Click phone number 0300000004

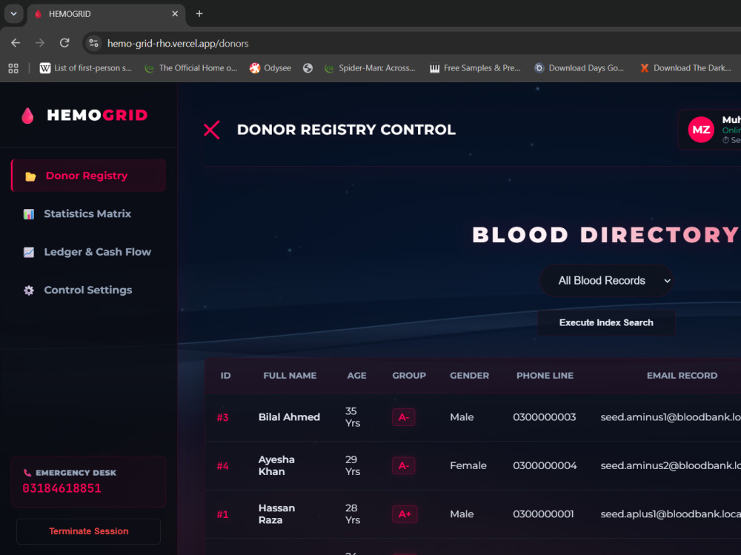[x=545, y=465]
